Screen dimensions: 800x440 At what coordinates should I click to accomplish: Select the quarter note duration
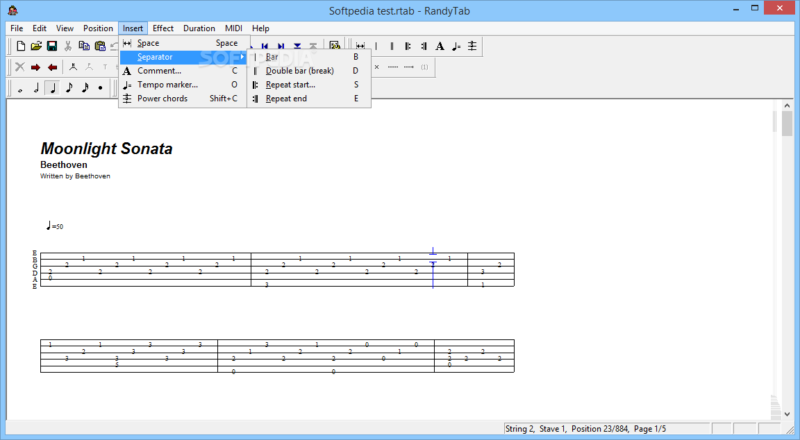click(52, 88)
